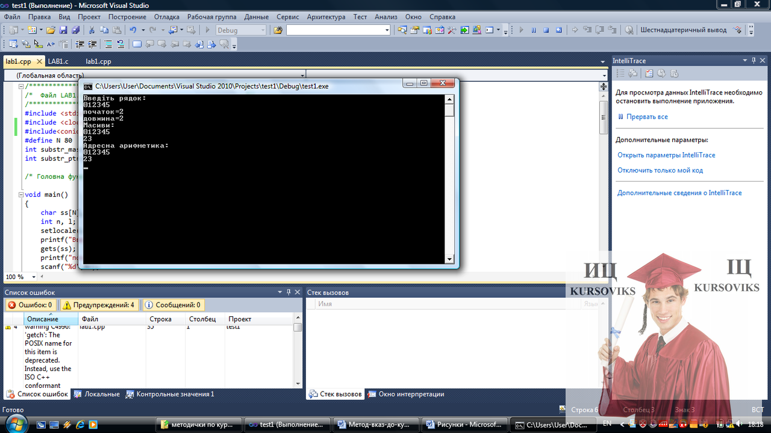
Task: Close the lab1.cpp active tab
Action: (40, 61)
